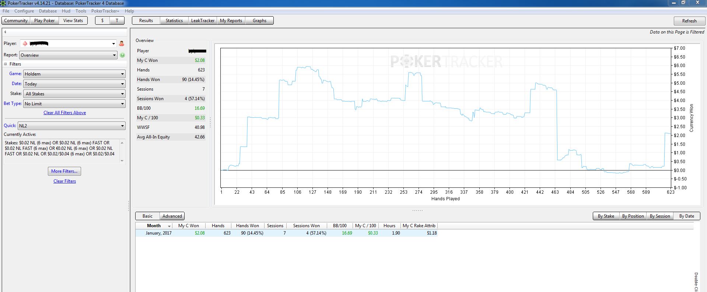Click the "Data on this Page is Filtered" notice
The height and width of the screenshot is (292, 707).
click(677, 32)
